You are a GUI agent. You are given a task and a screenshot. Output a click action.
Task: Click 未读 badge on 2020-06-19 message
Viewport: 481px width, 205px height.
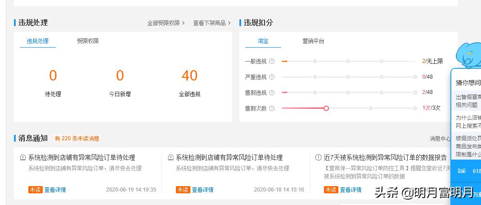click(35, 190)
